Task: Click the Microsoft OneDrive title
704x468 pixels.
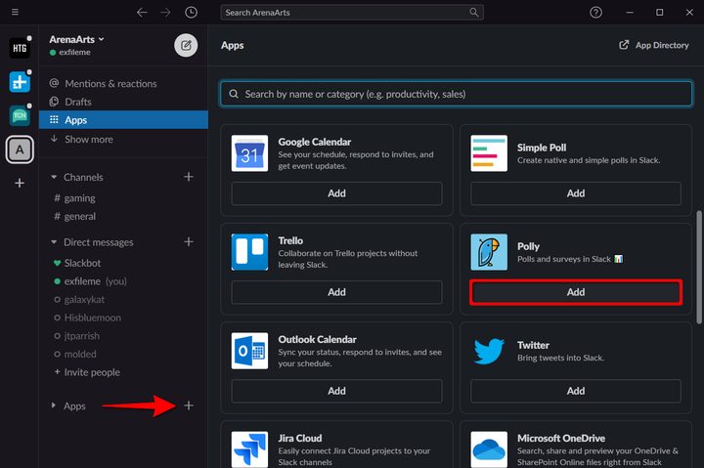Action: tap(561, 438)
